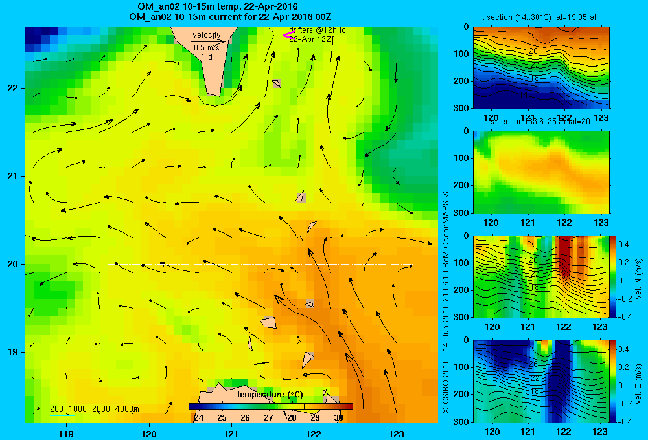Click the 's section' lat=20 title

click(540, 122)
